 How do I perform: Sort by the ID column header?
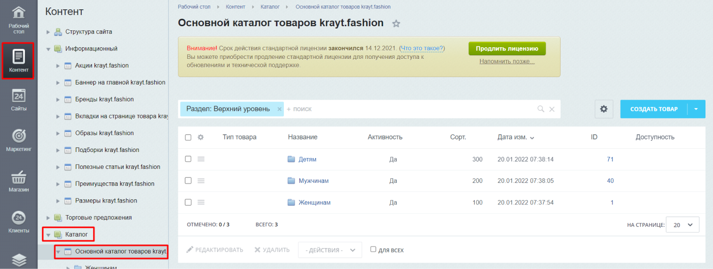click(x=594, y=137)
